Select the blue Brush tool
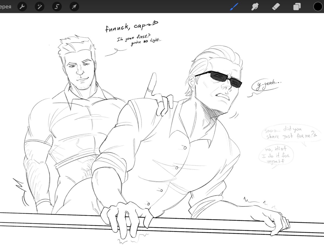The height and width of the screenshot is (247, 324). 234,6
